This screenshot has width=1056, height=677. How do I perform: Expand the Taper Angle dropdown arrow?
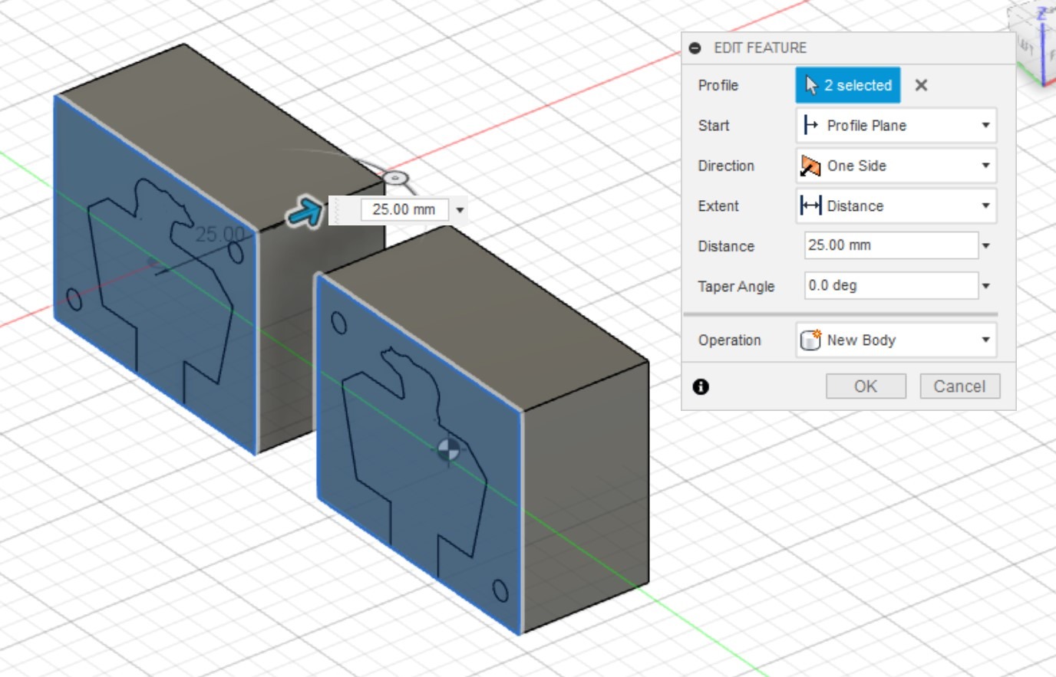pyautogui.click(x=986, y=286)
